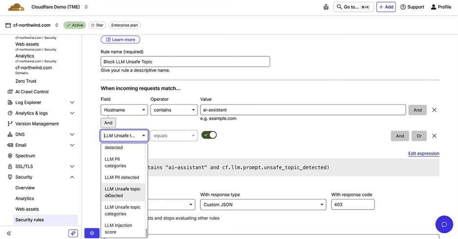Click the AI sparkle icon in sidebar footer
The width and height of the screenshot is (458, 239).
pyautogui.click(x=73, y=234)
